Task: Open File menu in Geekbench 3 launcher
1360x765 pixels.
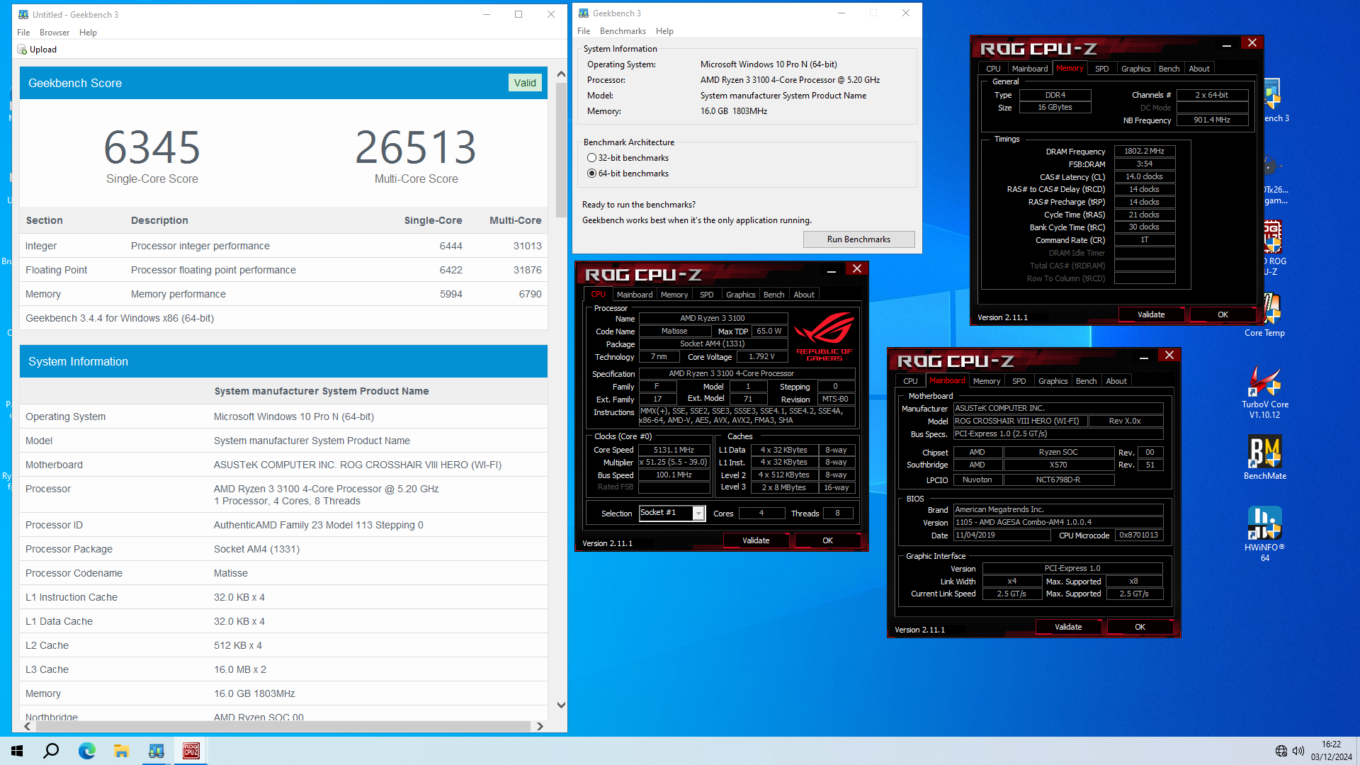Action: pos(584,31)
